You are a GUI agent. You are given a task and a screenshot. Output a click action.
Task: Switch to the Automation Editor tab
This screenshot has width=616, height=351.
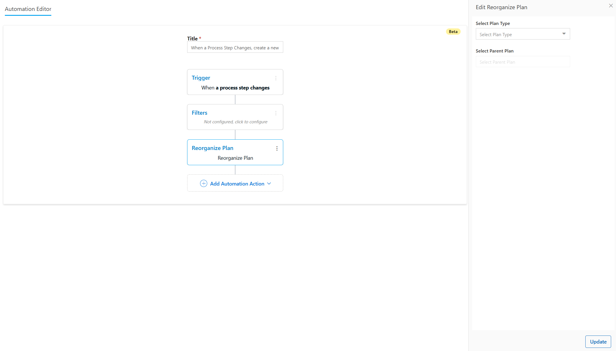pyautogui.click(x=28, y=9)
